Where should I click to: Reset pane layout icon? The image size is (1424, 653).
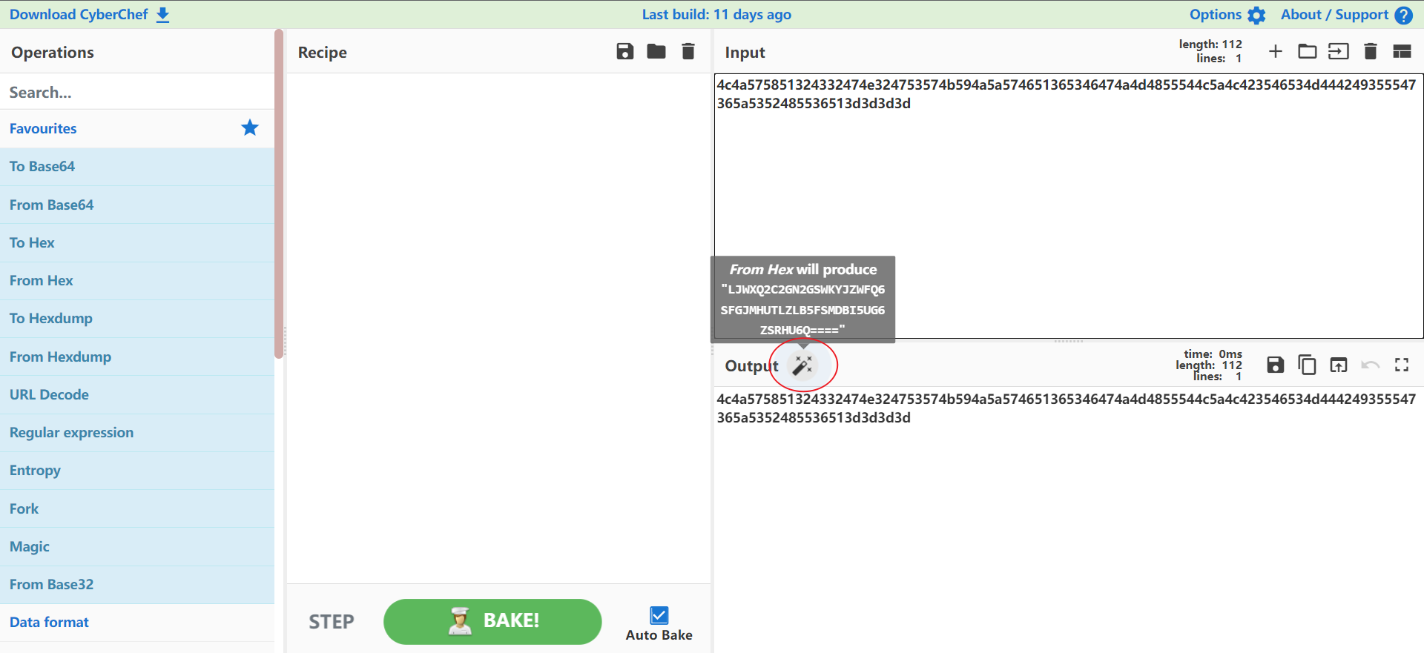pos(1402,51)
